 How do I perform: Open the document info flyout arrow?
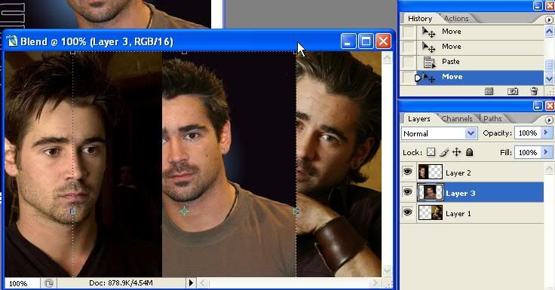(x=191, y=283)
